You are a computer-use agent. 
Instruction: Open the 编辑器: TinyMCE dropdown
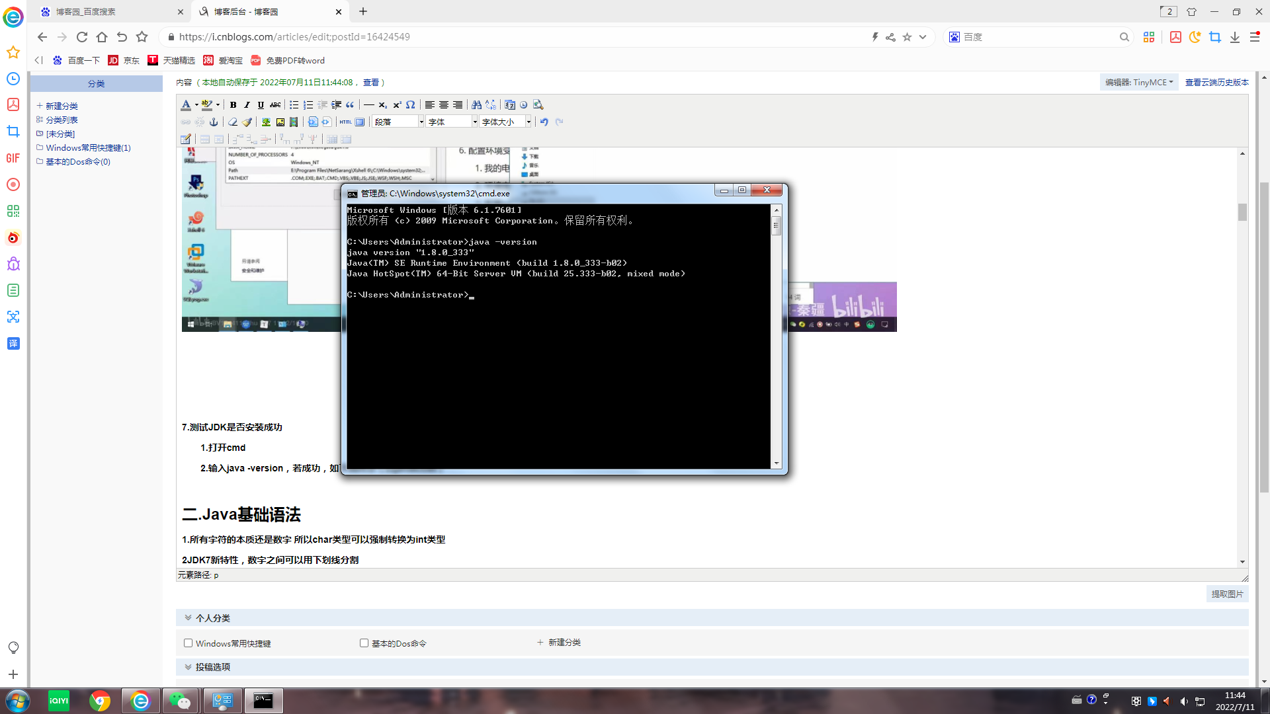(x=1139, y=82)
